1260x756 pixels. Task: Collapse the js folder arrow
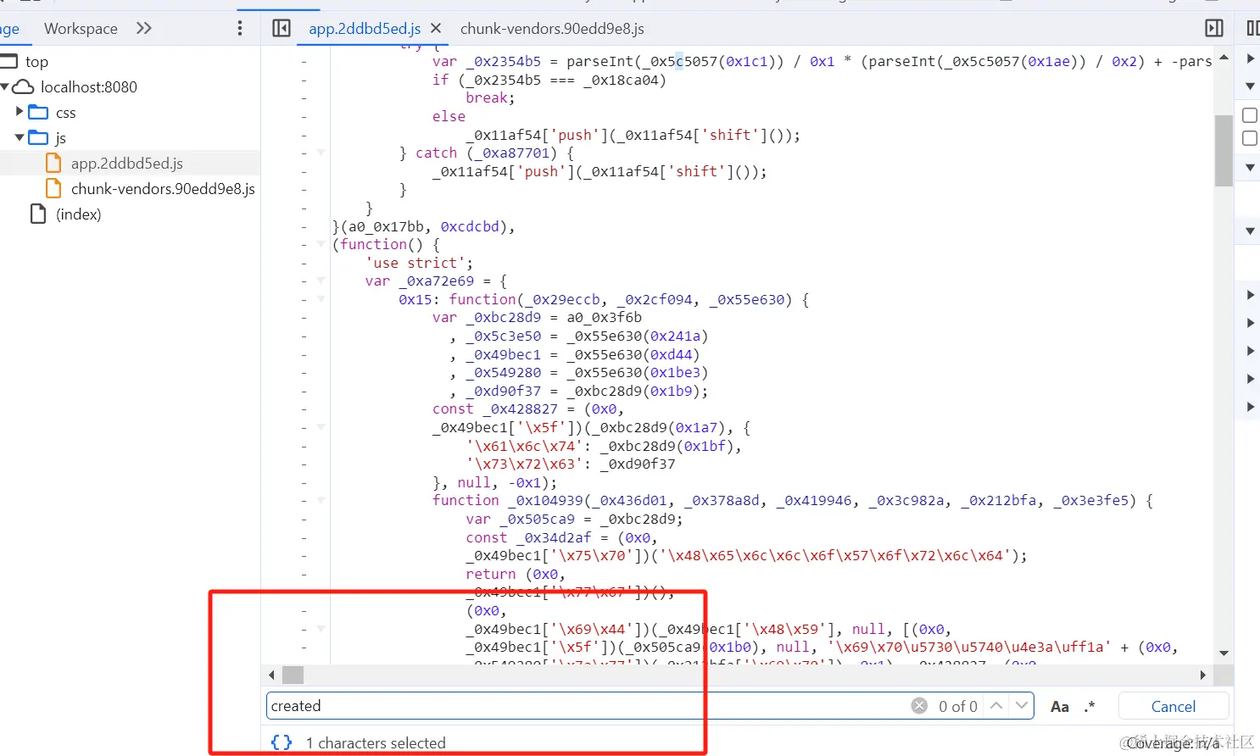20,137
